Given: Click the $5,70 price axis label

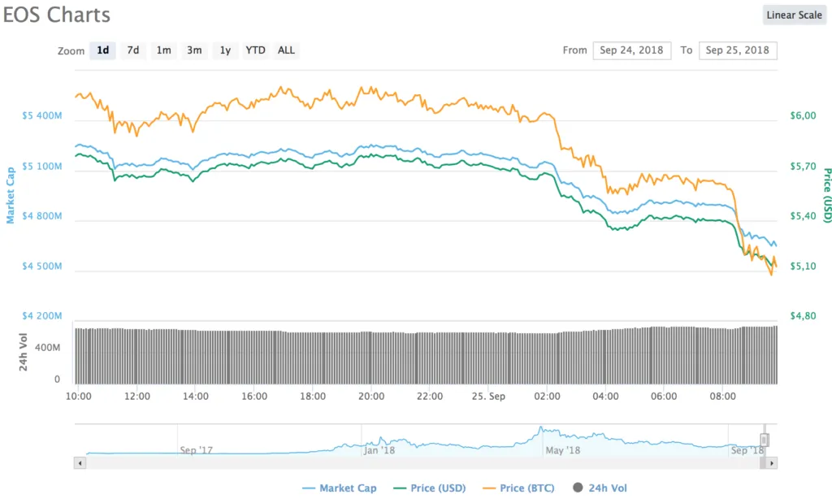Looking at the screenshot, I should click(x=803, y=166).
